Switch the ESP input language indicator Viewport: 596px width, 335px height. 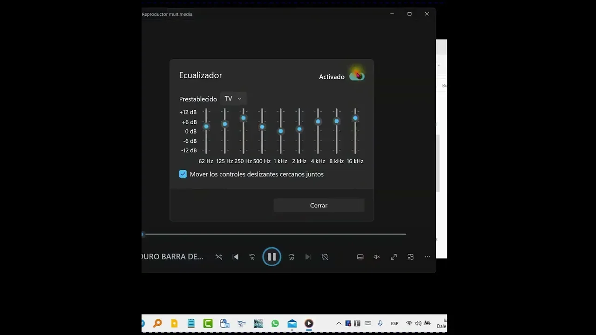click(394, 323)
